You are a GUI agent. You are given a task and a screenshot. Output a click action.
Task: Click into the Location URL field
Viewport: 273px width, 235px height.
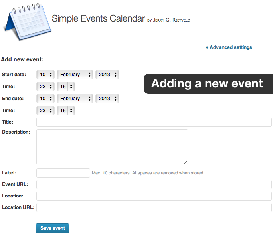tap(154, 207)
